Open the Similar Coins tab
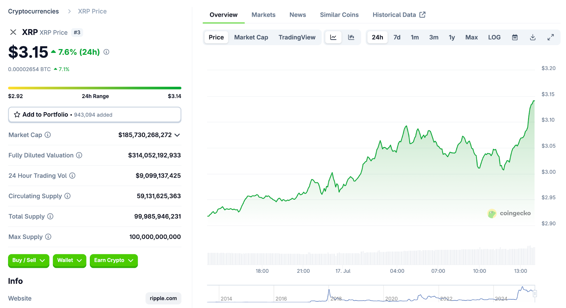The image size is (566, 308). 339,15
